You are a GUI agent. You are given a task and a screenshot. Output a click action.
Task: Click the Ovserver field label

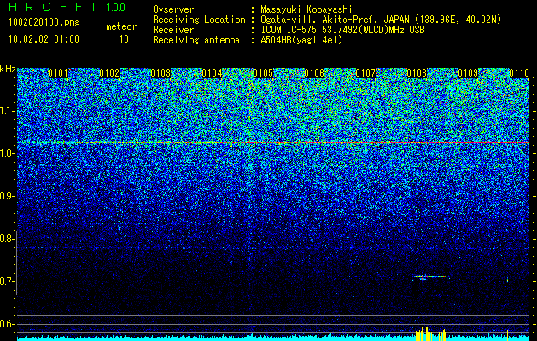coord(173,9)
